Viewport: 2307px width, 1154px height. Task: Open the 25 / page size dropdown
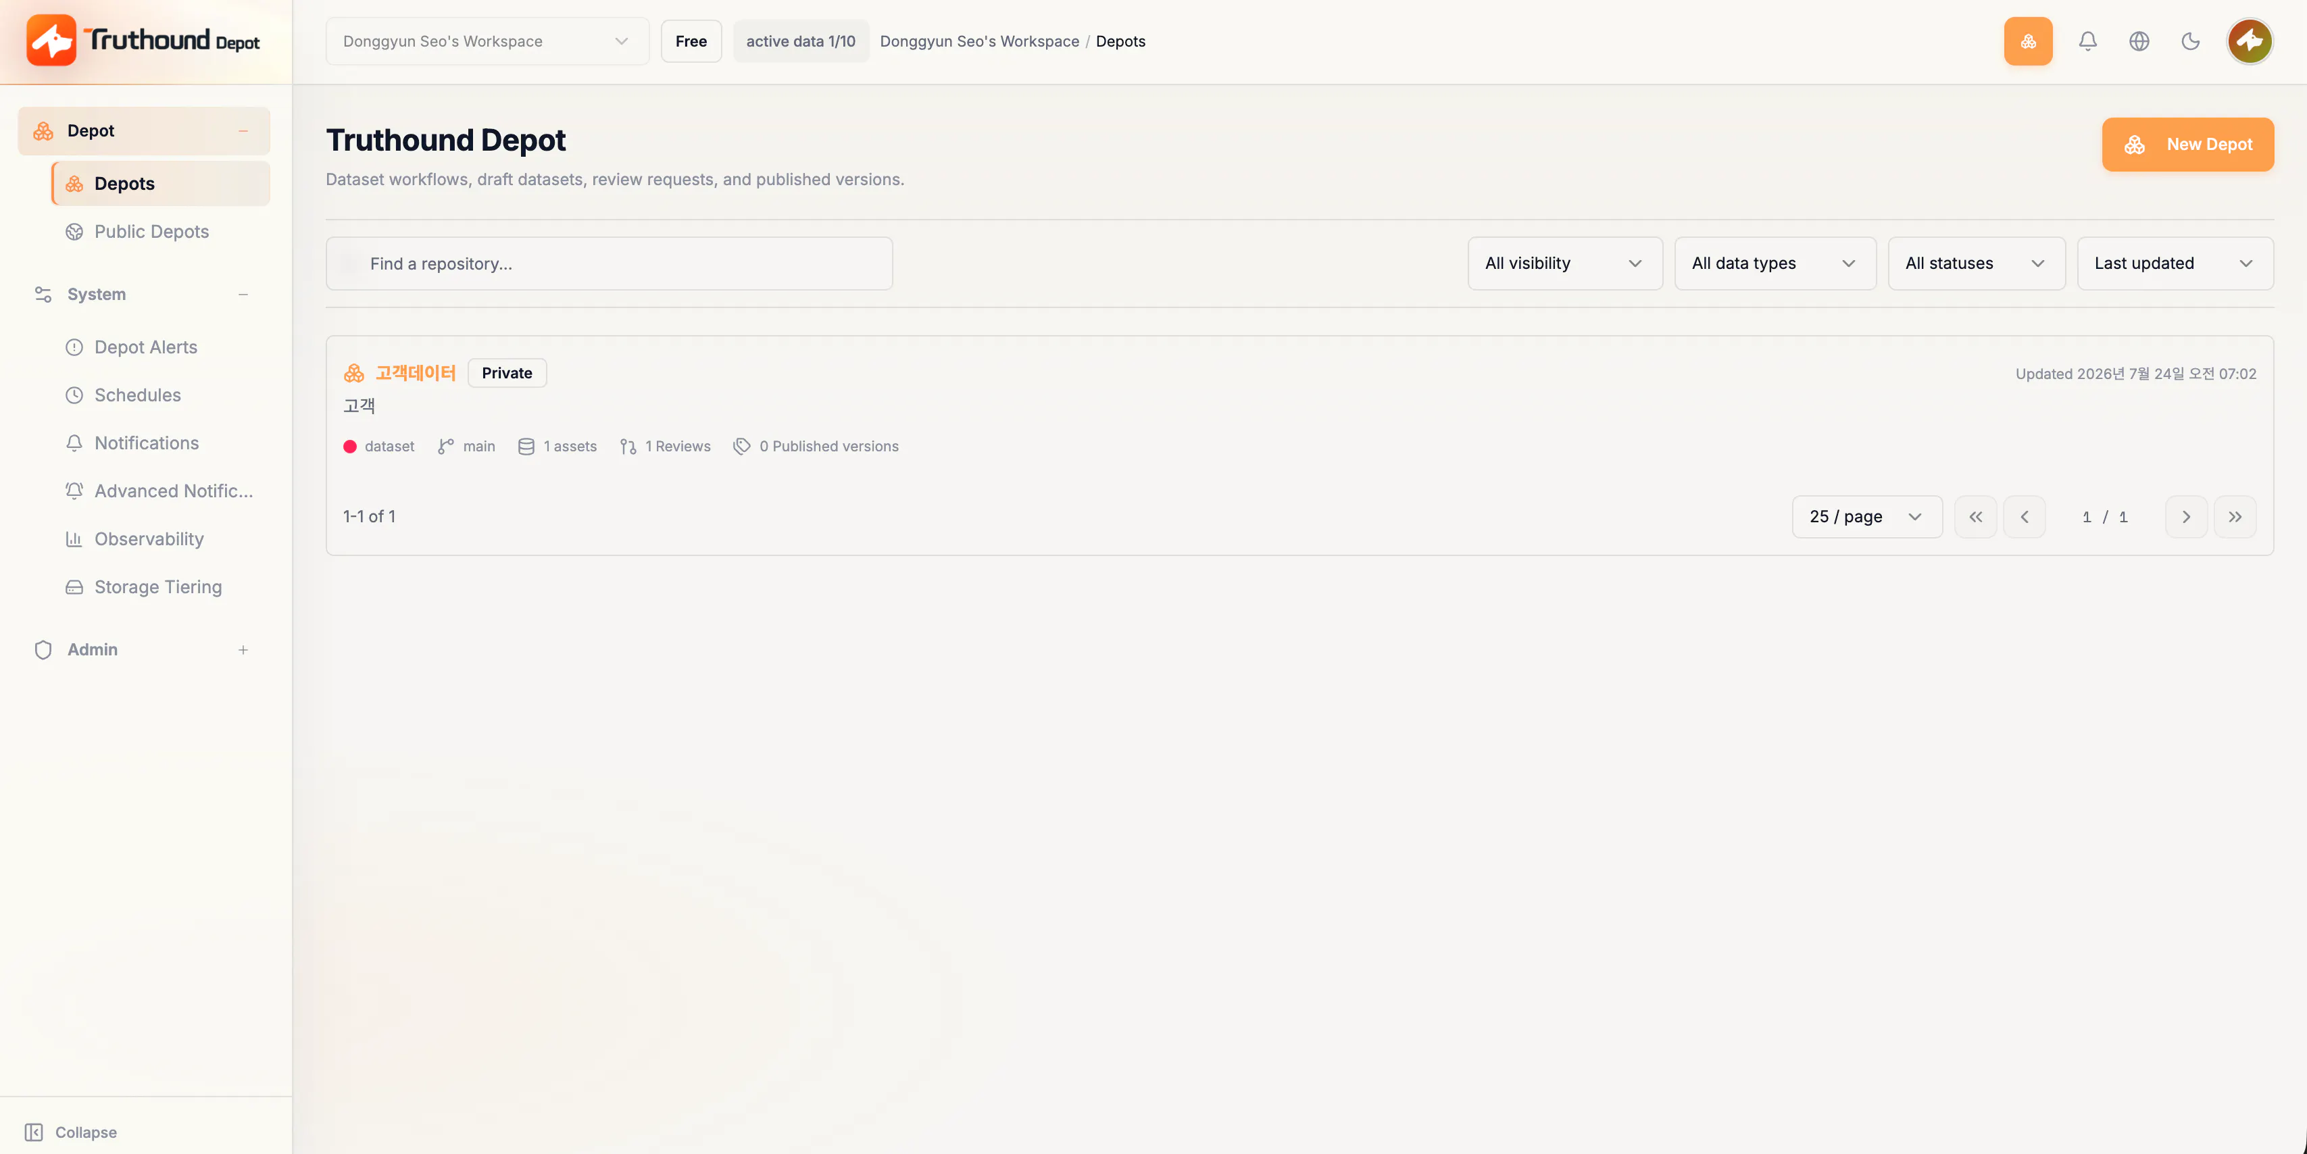[x=1866, y=517]
